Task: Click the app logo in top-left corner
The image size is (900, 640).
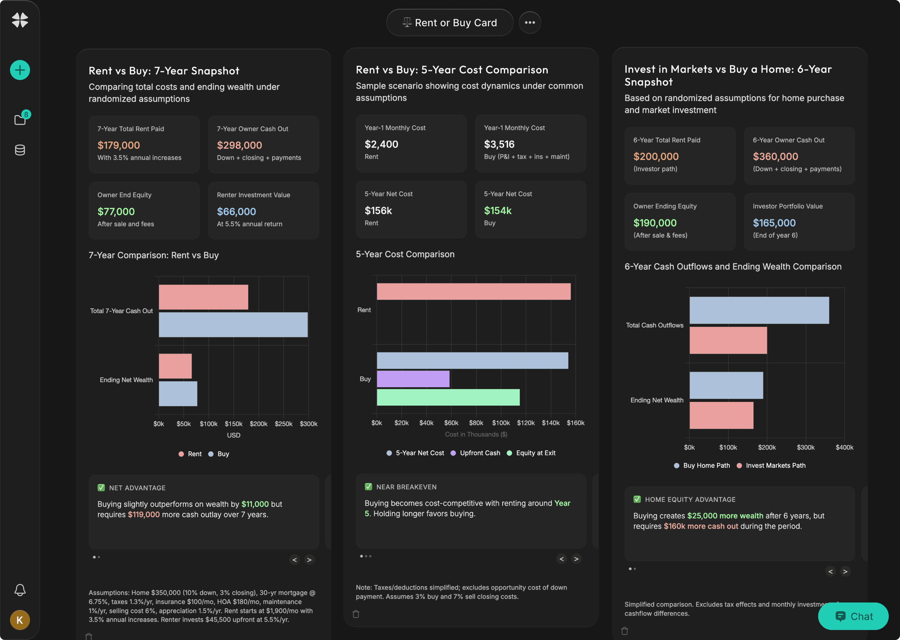Action: click(20, 20)
